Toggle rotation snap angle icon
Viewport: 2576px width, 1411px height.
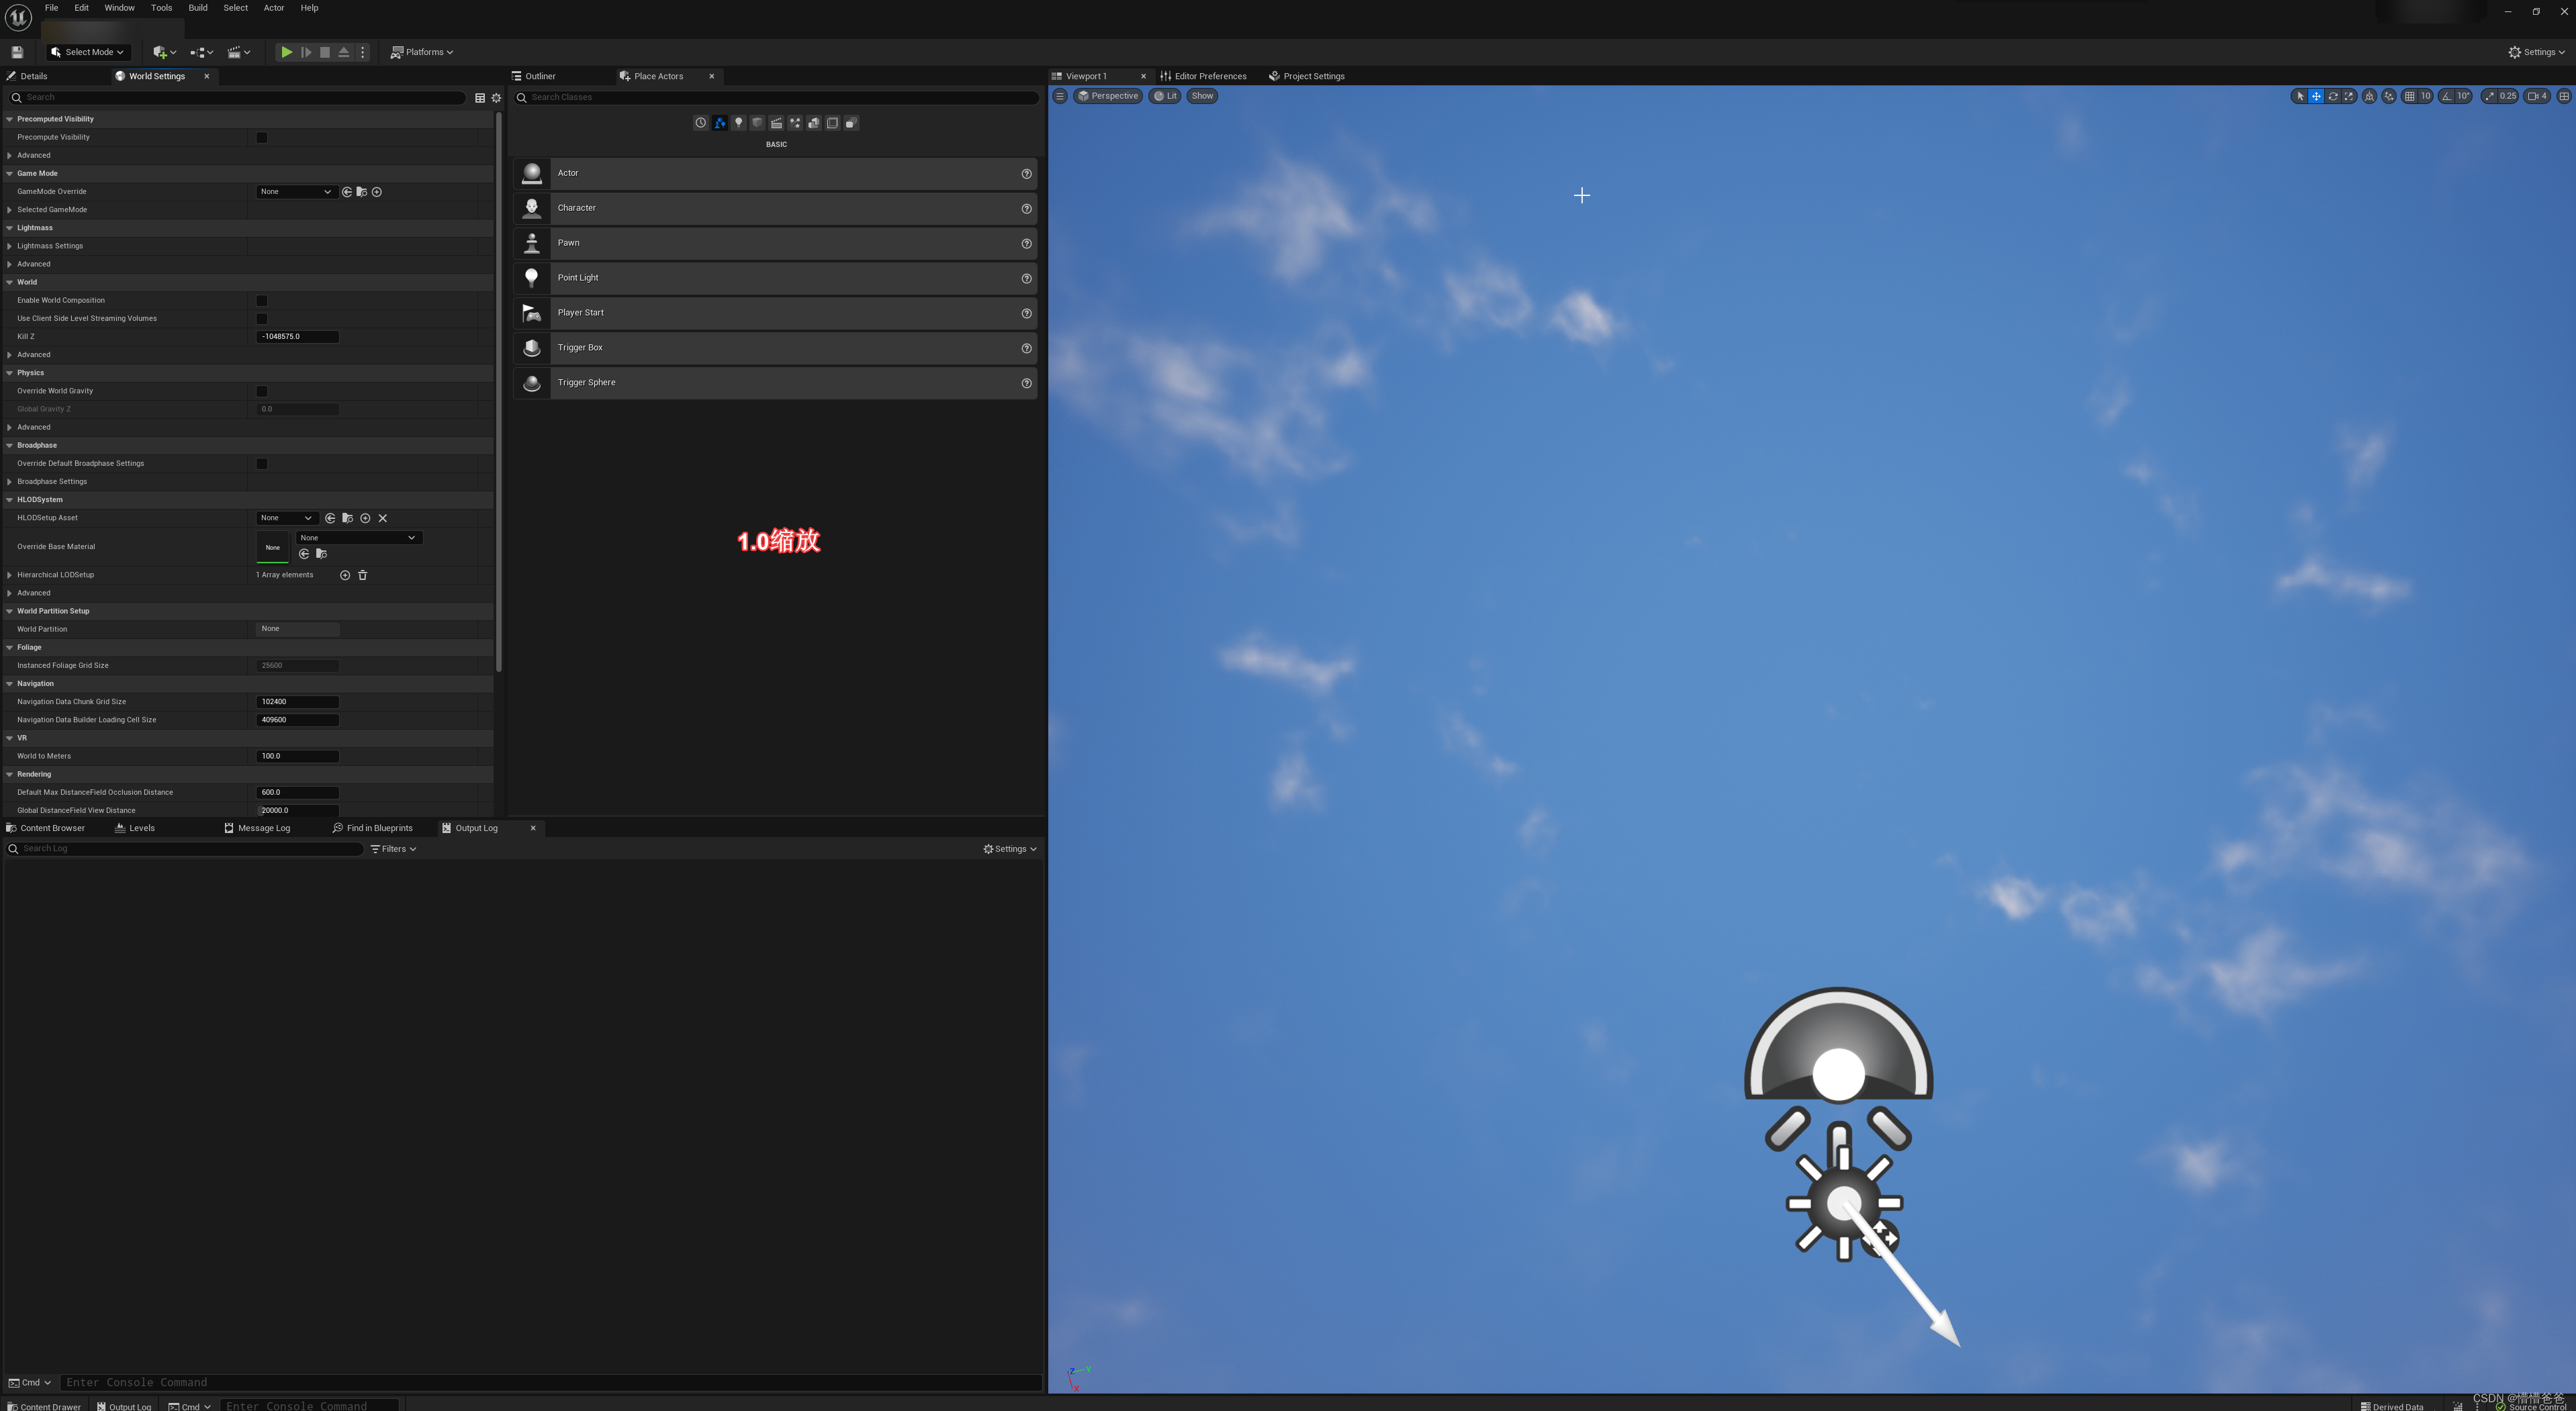pos(2446,96)
